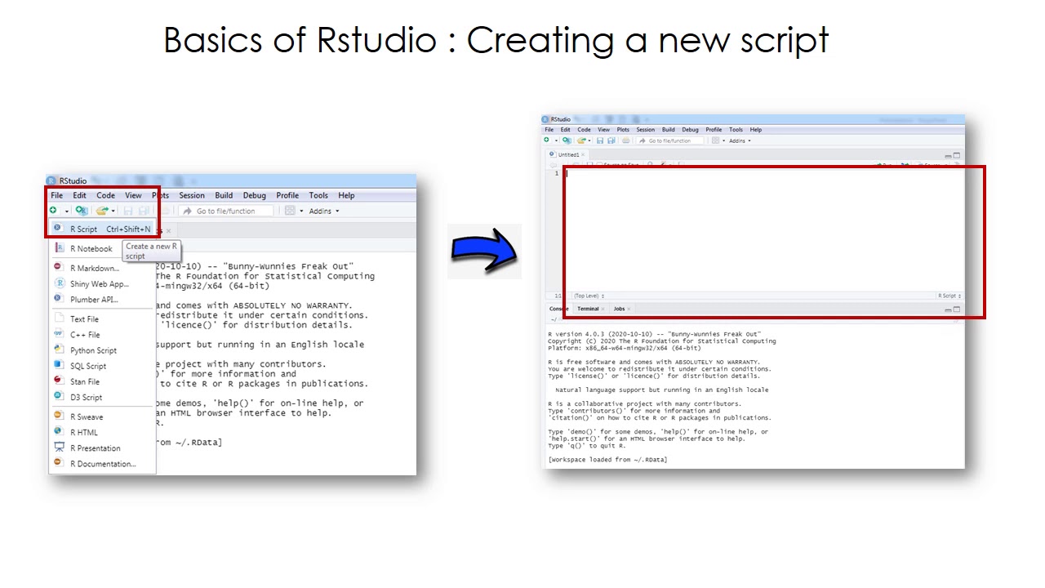The image size is (1045, 588).
Task: Click the D3 Script icon
Action: tap(58, 396)
